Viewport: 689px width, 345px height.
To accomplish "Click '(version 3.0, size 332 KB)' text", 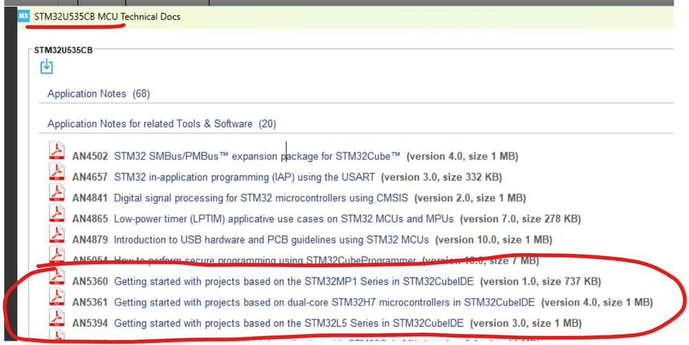I will (441, 178).
